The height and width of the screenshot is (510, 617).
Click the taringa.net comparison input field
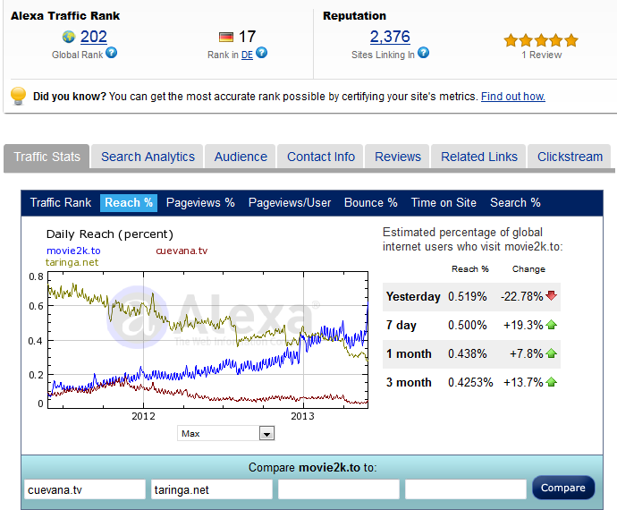click(212, 489)
